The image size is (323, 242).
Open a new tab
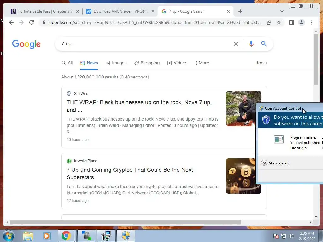click(x=240, y=11)
